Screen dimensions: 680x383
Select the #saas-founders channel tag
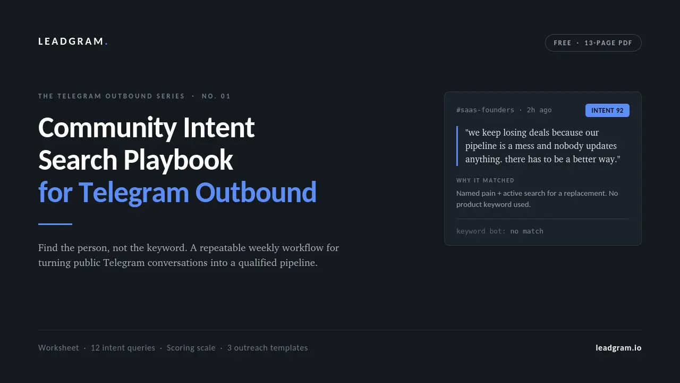point(485,110)
